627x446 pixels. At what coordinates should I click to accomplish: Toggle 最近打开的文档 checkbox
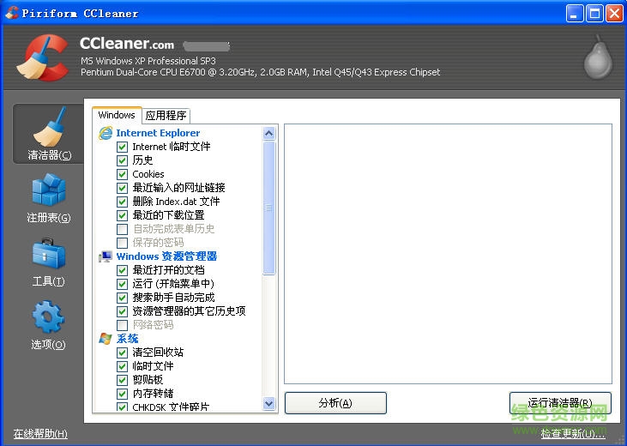pos(123,270)
